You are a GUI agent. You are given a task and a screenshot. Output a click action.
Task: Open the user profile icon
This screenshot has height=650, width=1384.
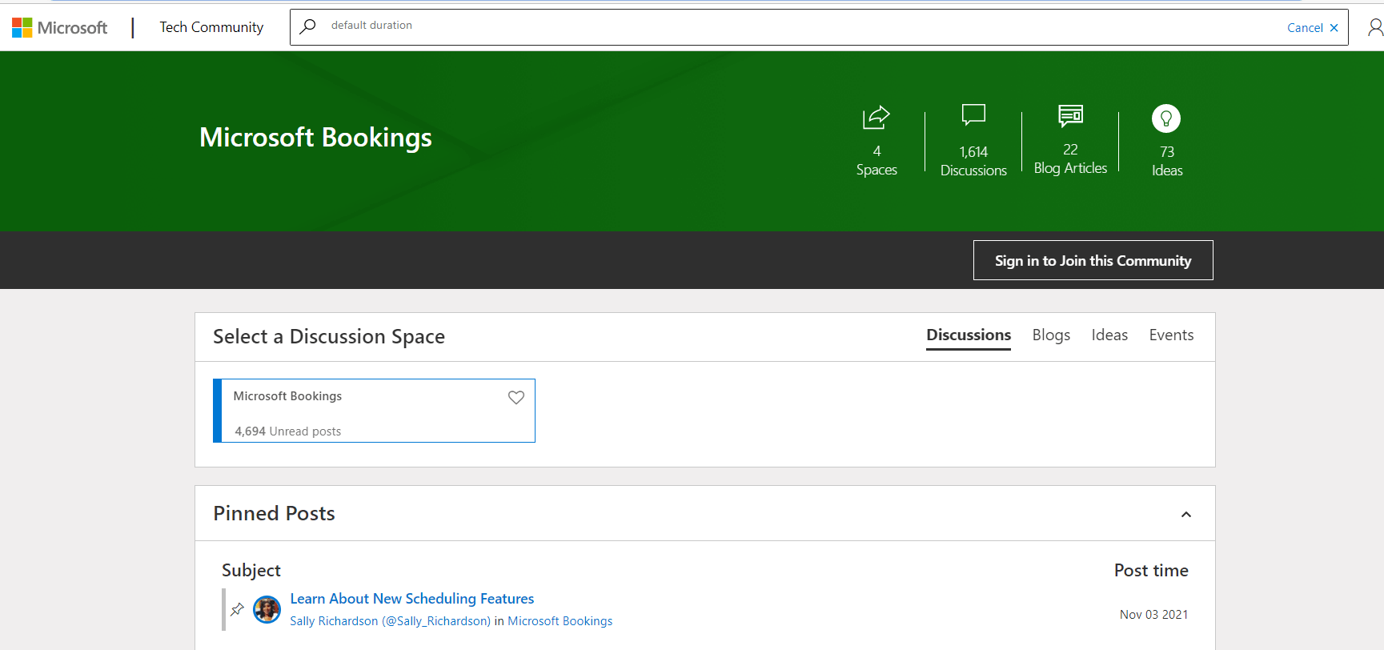click(1375, 27)
